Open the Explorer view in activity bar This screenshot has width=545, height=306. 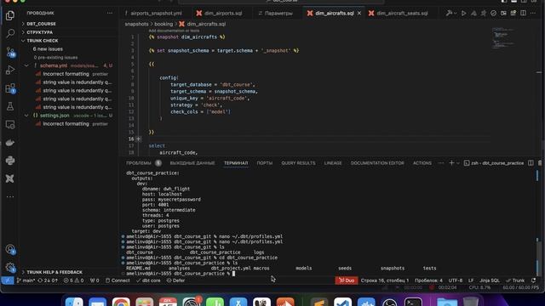tap(10, 15)
